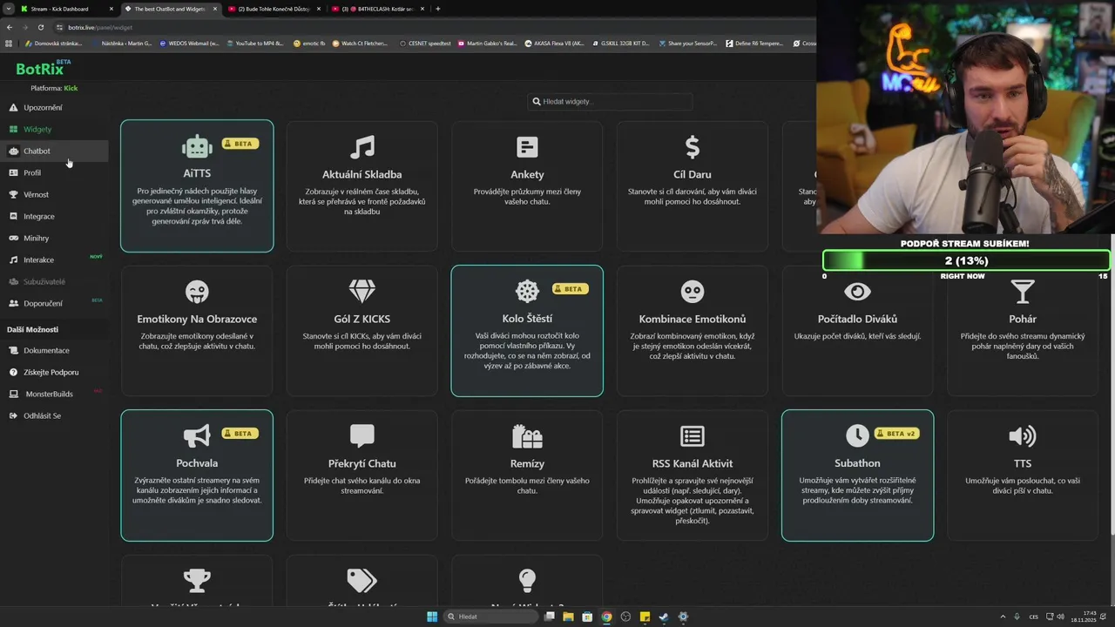This screenshot has width=1115, height=627.
Task: Click the Task View taskbar icon
Action: pyautogui.click(x=549, y=617)
